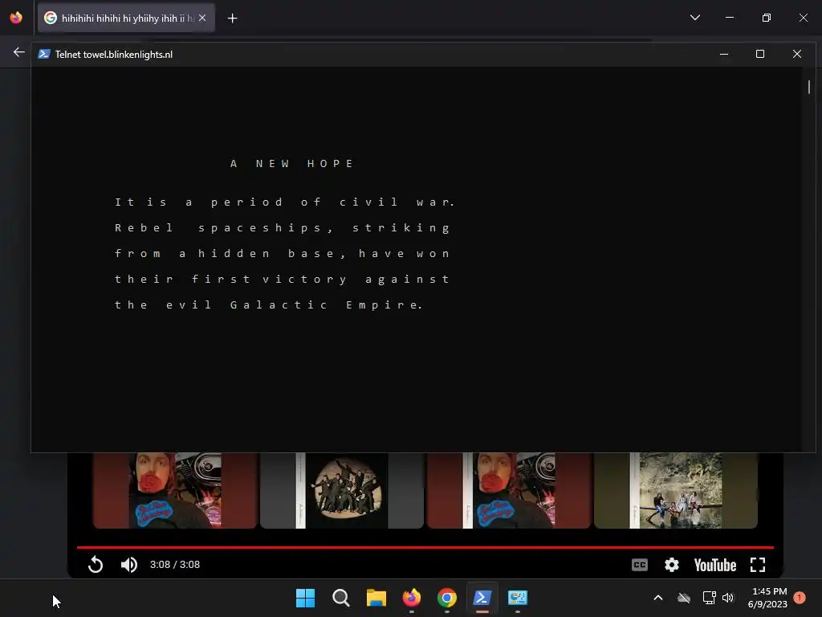Switch to Firefox in the taskbar
The width and height of the screenshot is (822, 617).
pyautogui.click(x=412, y=598)
